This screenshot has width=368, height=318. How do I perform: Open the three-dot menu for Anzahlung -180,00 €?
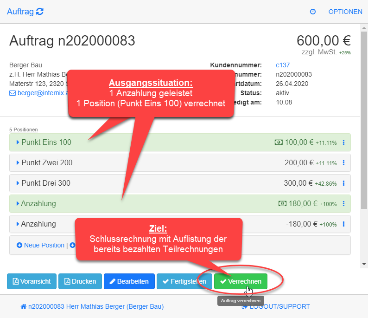pyautogui.click(x=343, y=224)
